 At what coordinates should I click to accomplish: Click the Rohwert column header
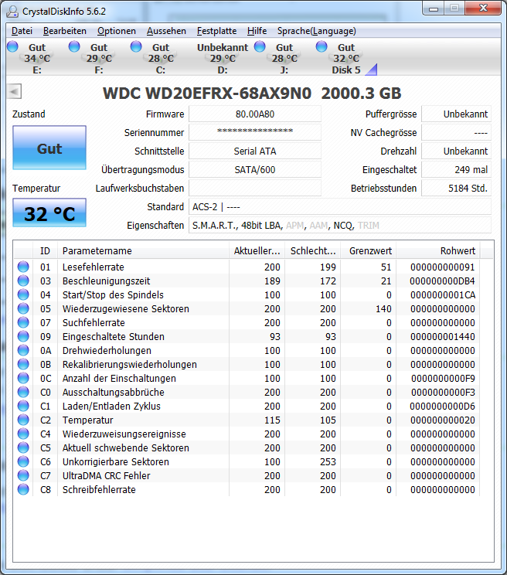tap(438, 251)
